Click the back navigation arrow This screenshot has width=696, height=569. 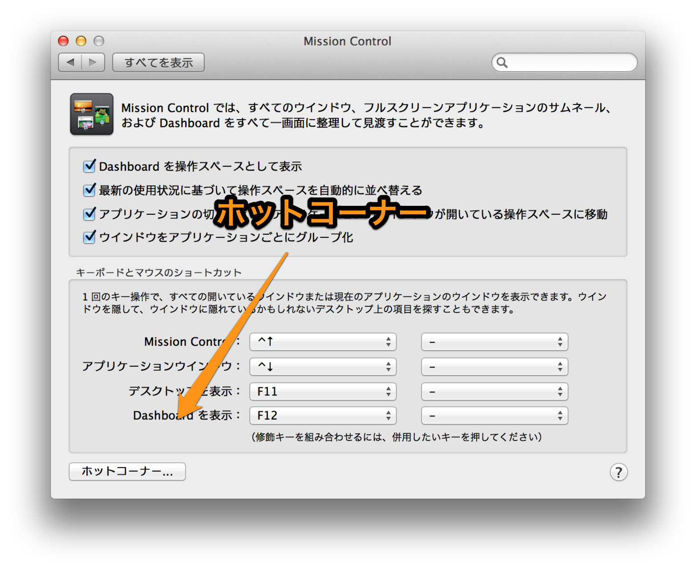click(70, 62)
